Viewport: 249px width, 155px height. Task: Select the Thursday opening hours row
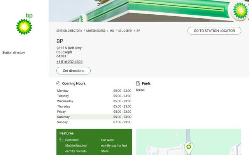(x=94, y=107)
